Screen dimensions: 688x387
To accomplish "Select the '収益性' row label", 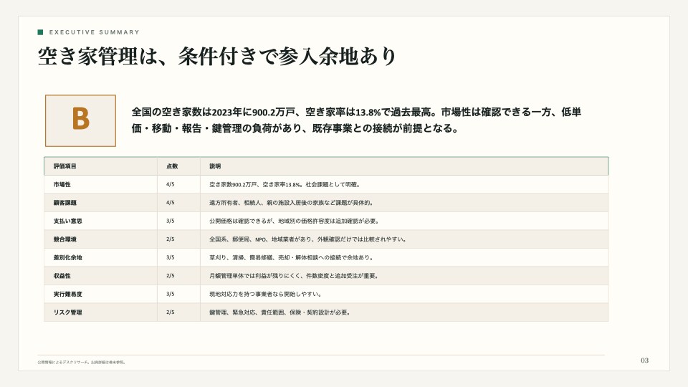I will pyautogui.click(x=62, y=276).
